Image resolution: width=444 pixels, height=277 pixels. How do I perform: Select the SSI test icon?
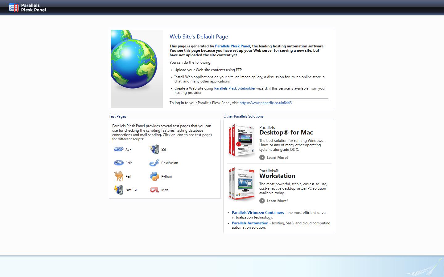tap(154, 149)
